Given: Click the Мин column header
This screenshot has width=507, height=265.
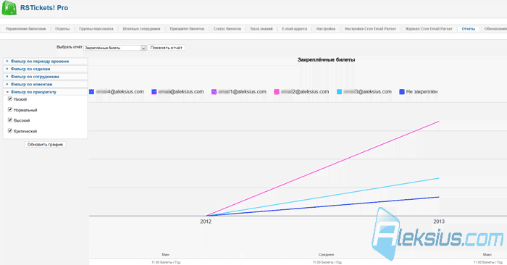Looking at the screenshot, I should click(166, 255).
